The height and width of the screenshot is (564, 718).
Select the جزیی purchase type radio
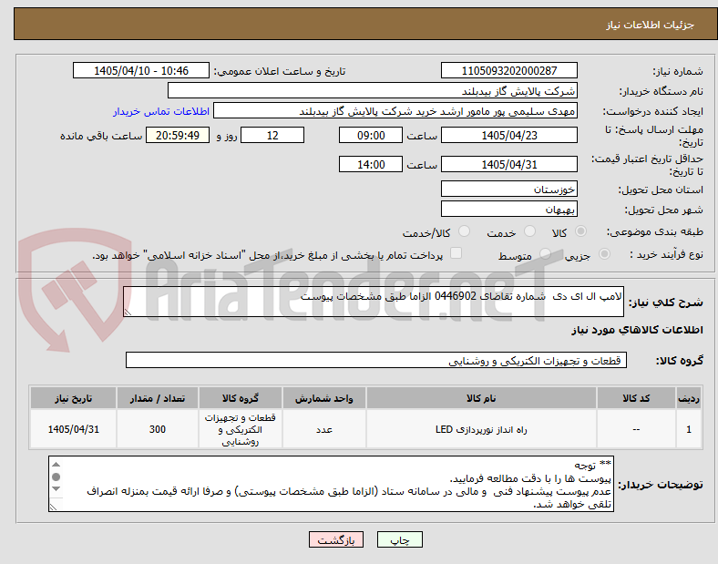[x=604, y=254]
